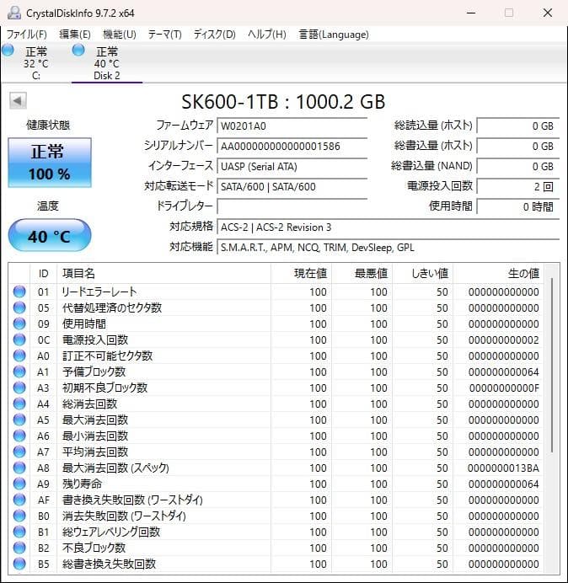Click the transfer mode field SATA/600 | SATA/600

[292, 186]
